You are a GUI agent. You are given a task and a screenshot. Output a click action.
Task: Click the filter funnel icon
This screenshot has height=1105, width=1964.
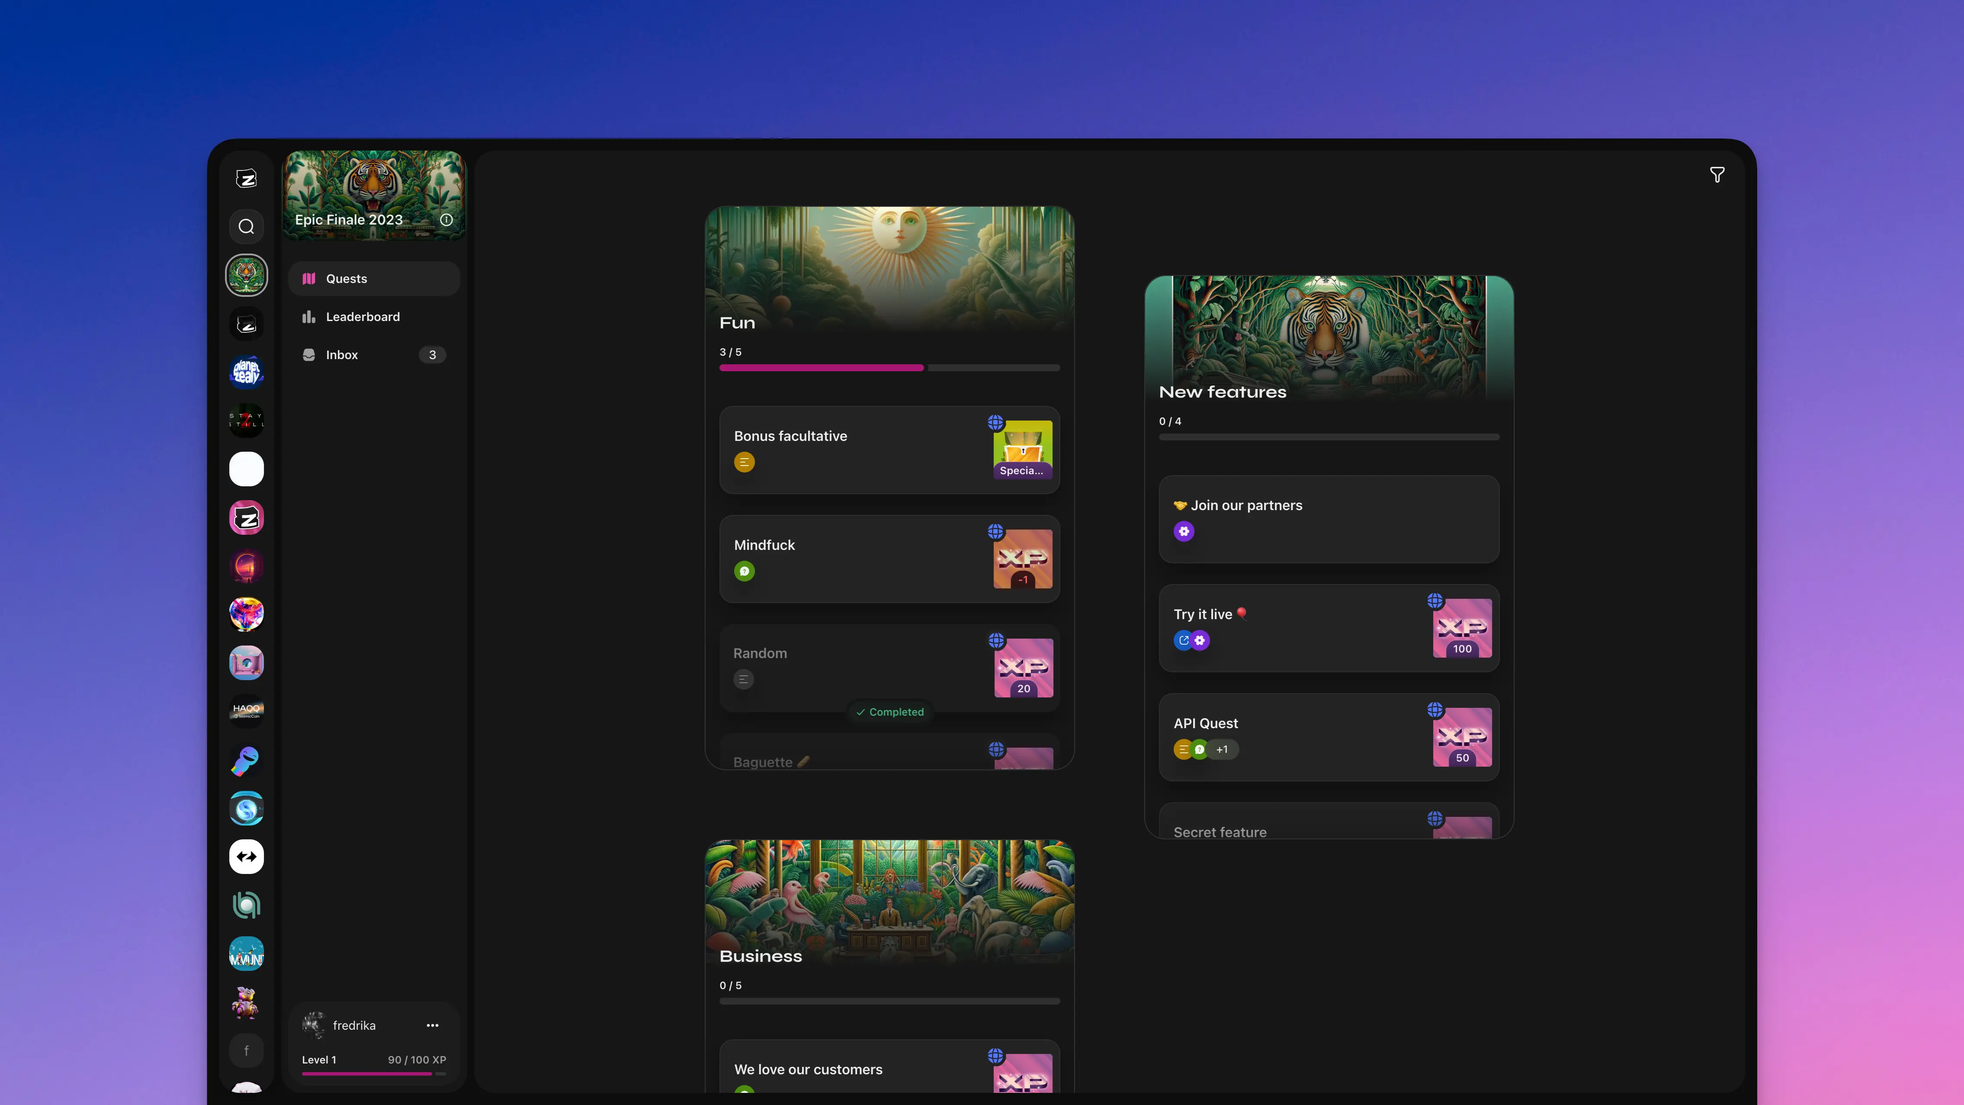1717,175
